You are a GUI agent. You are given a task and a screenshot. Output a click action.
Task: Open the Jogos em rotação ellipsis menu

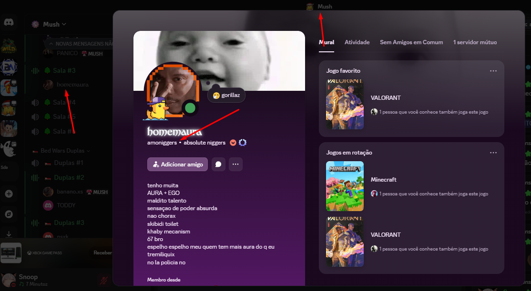click(493, 153)
